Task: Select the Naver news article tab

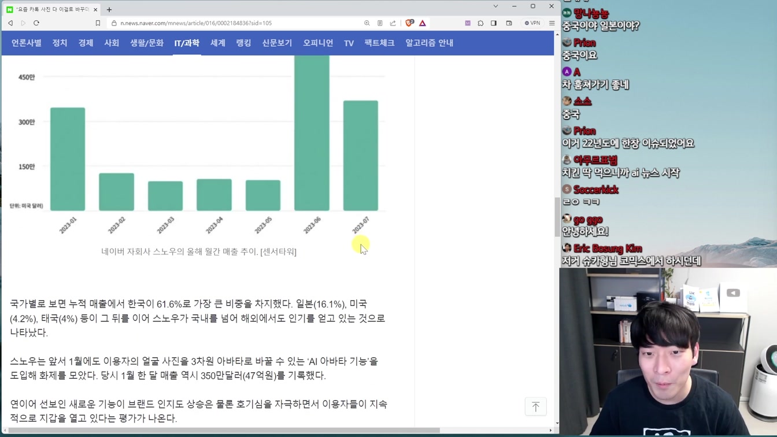Action: pos(51,9)
